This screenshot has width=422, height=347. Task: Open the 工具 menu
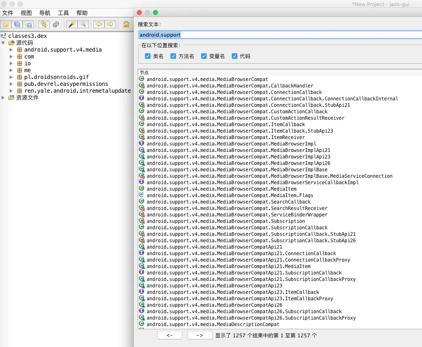pyautogui.click(x=63, y=13)
